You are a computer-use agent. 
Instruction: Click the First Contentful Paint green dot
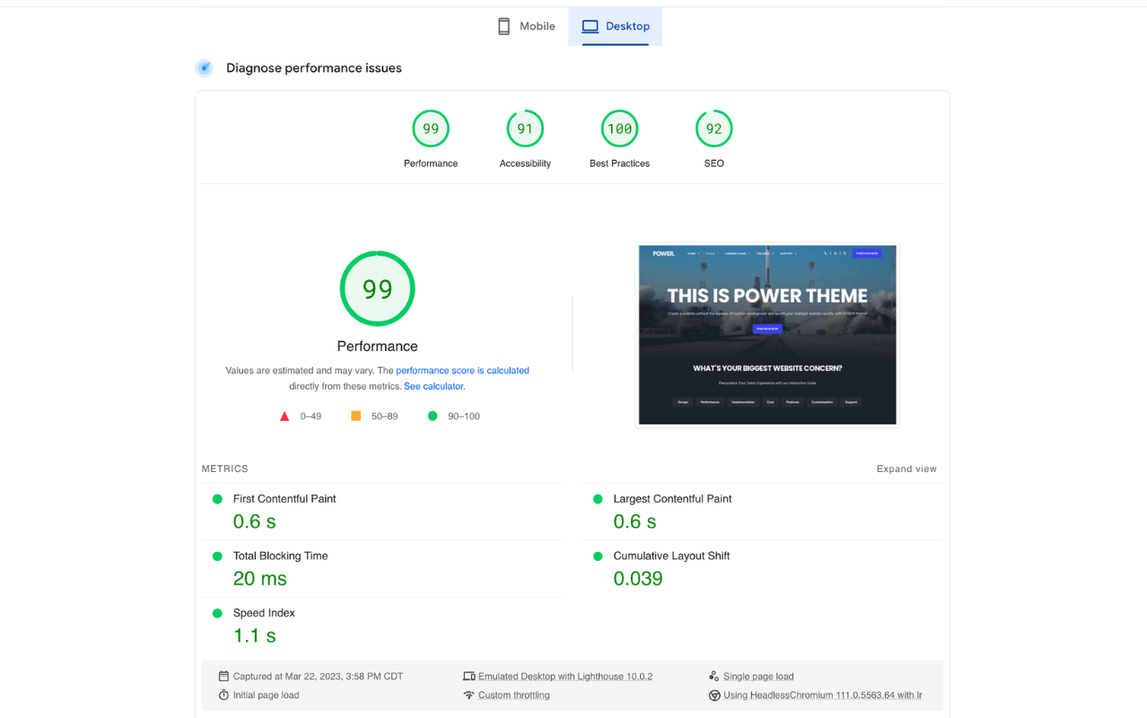(217, 499)
